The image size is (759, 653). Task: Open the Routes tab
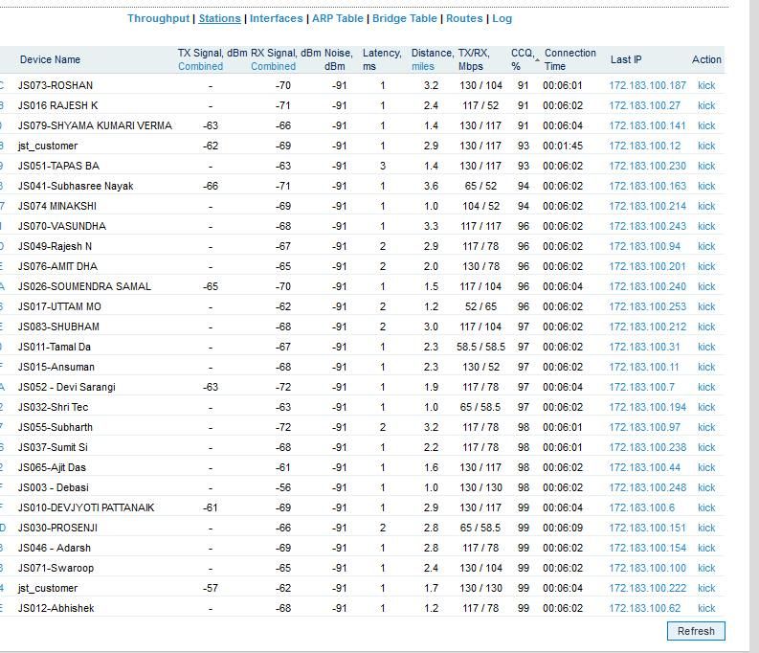464,18
